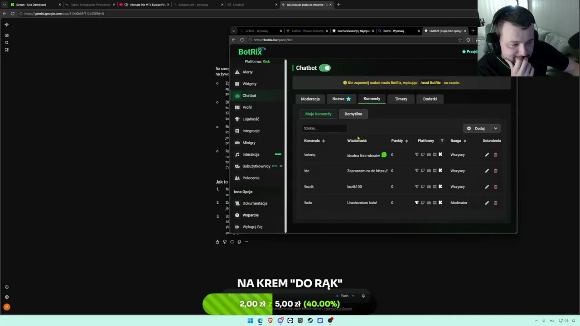Go to Profil in the sidebar
580x326 pixels.
(x=247, y=107)
